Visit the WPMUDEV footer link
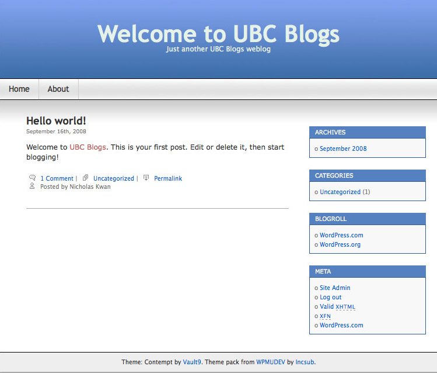Viewport: 437px width, 373px height. 271,362
